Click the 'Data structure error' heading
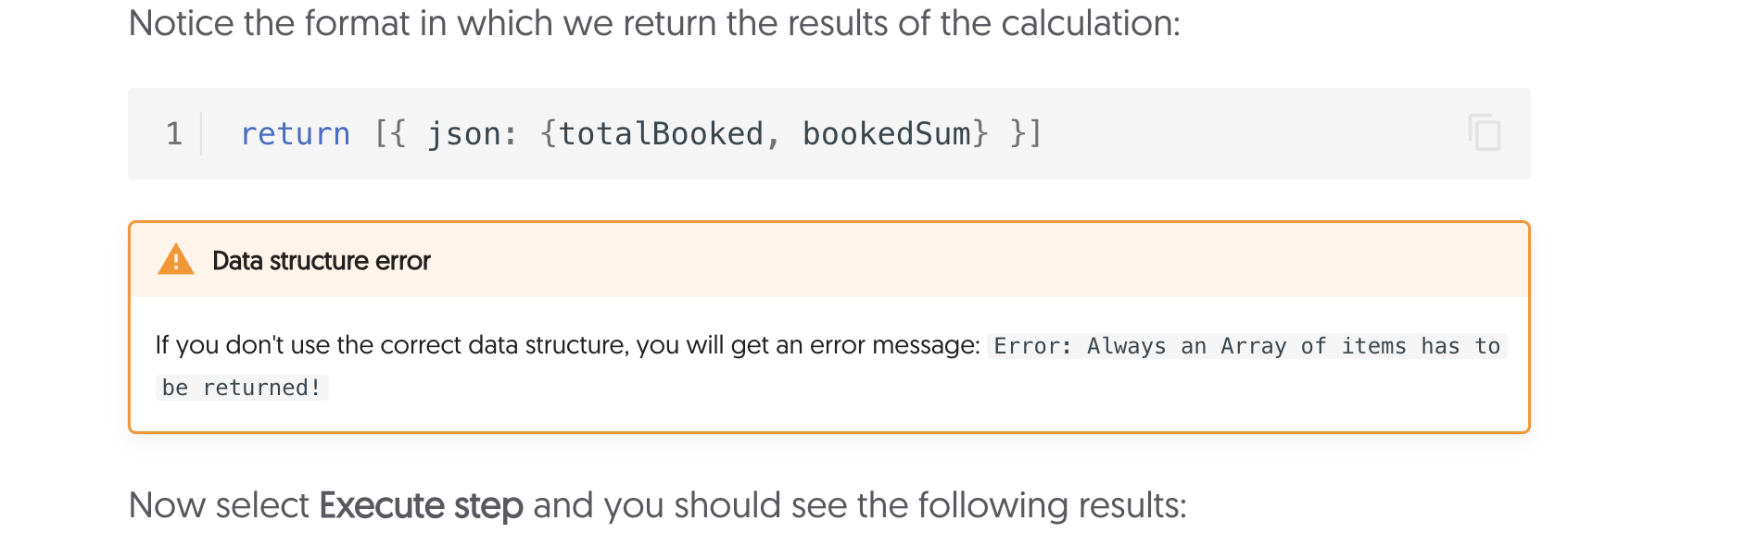This screenshot has height=533, width=1757. (321, 261)
